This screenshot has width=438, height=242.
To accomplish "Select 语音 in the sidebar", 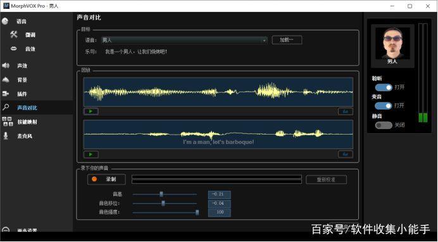I will 22,21.
